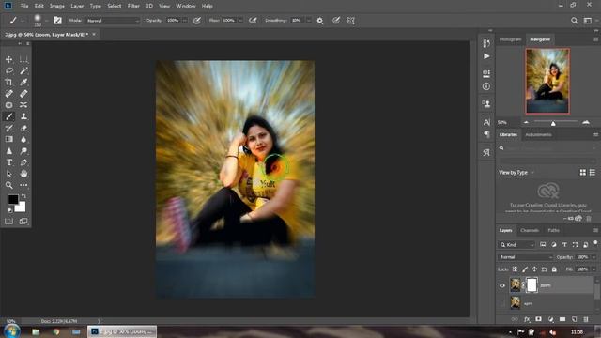The height and width of the screenshot is (338, 601).
Task: Switch to the Histogram tab
Action: coord(510,39)
